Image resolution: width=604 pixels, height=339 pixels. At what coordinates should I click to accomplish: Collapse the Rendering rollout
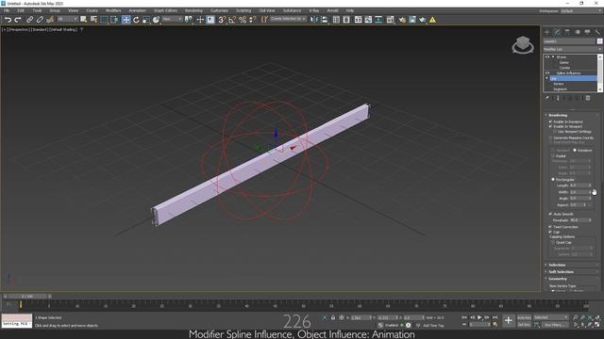[558, 115]
